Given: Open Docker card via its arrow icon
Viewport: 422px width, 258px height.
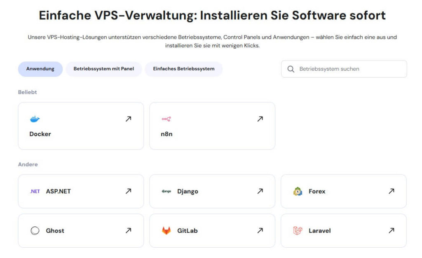Looking at the screenshot, I should (128, 119).
